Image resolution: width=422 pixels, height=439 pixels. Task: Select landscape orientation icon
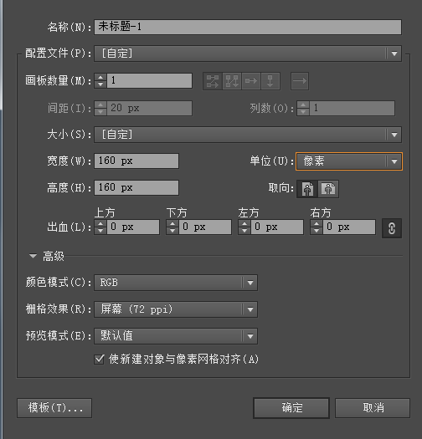[328, 189]
